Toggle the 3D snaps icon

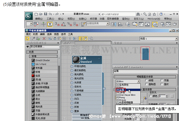[x=57, y=24]
